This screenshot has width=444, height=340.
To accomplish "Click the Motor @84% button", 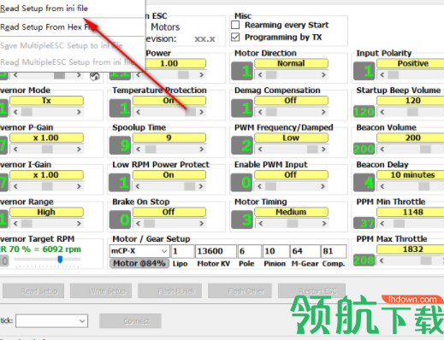I will pos(139,263).
